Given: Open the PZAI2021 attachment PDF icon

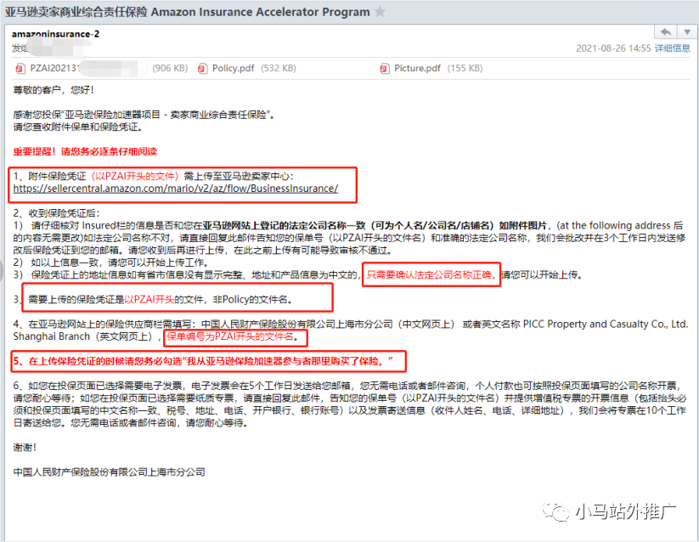Looking at the screenshot, I should [x=20, y=68].
